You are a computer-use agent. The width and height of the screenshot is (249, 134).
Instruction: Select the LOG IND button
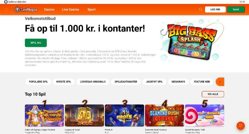pyautogui.click(x=215, y=9)
